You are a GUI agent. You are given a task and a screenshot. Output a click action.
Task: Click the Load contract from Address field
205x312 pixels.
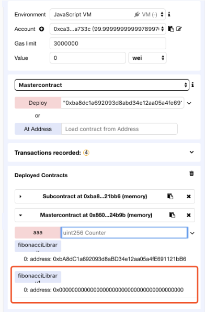(119, 129)
